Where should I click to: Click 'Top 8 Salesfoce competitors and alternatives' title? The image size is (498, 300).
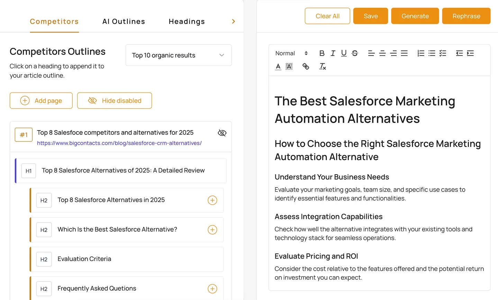click(x=115, y=133)
